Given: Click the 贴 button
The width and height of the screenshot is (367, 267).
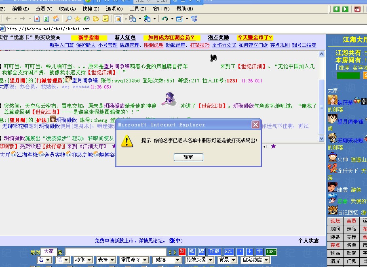Looking at the screenshot, I should click(192, 252).
